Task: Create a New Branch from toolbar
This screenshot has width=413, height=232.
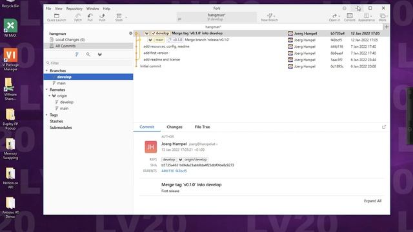Action: [269, 17]
